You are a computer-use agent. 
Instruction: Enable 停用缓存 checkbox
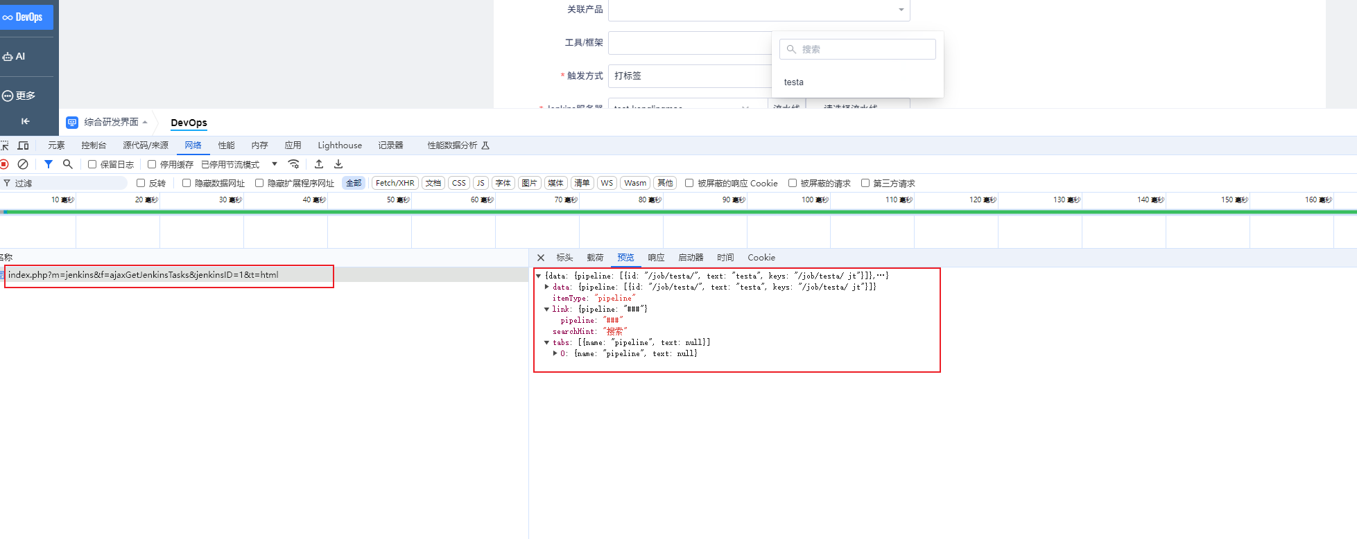point(152,164)
